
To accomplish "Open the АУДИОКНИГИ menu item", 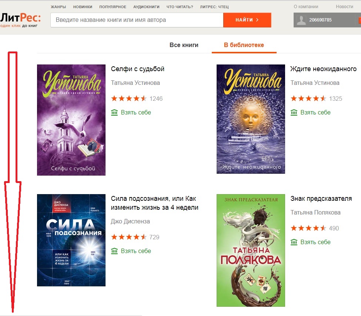I will (x=146, y=7).
